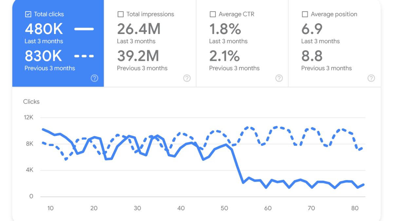Tick the Average position checkbox
This screenshot has height=221, width=393.
click(305, 14)
